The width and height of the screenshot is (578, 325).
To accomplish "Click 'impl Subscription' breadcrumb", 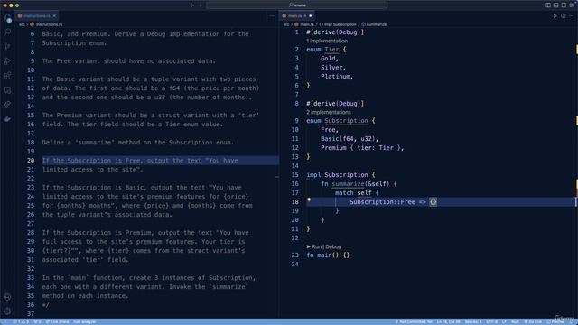I will point(340,24).
